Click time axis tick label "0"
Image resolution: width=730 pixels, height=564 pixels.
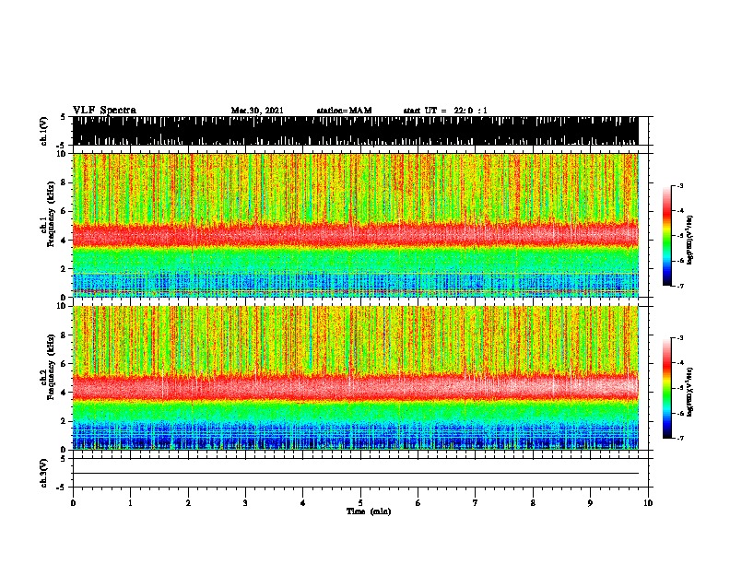[x=73, y=503]
